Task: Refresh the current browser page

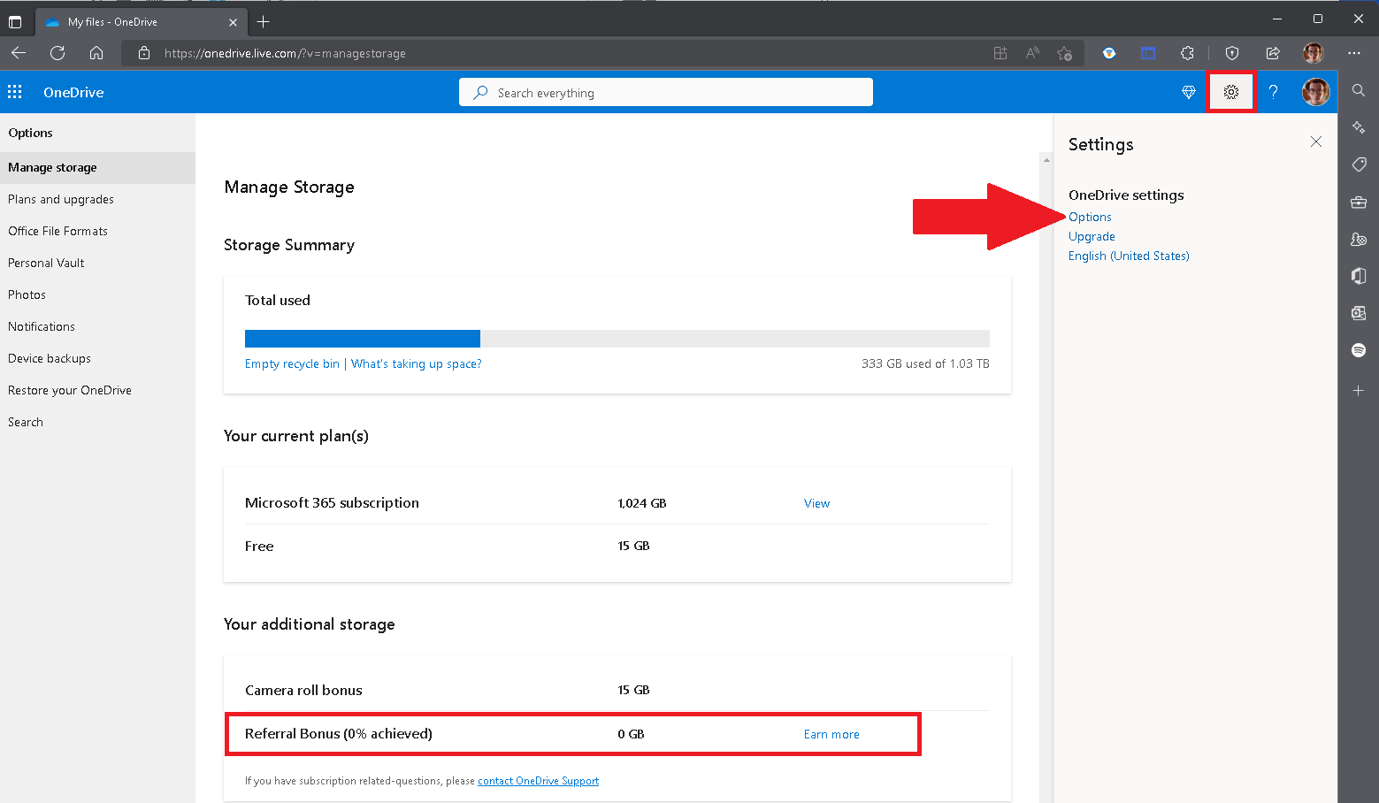Action: [x=57, y=53]
